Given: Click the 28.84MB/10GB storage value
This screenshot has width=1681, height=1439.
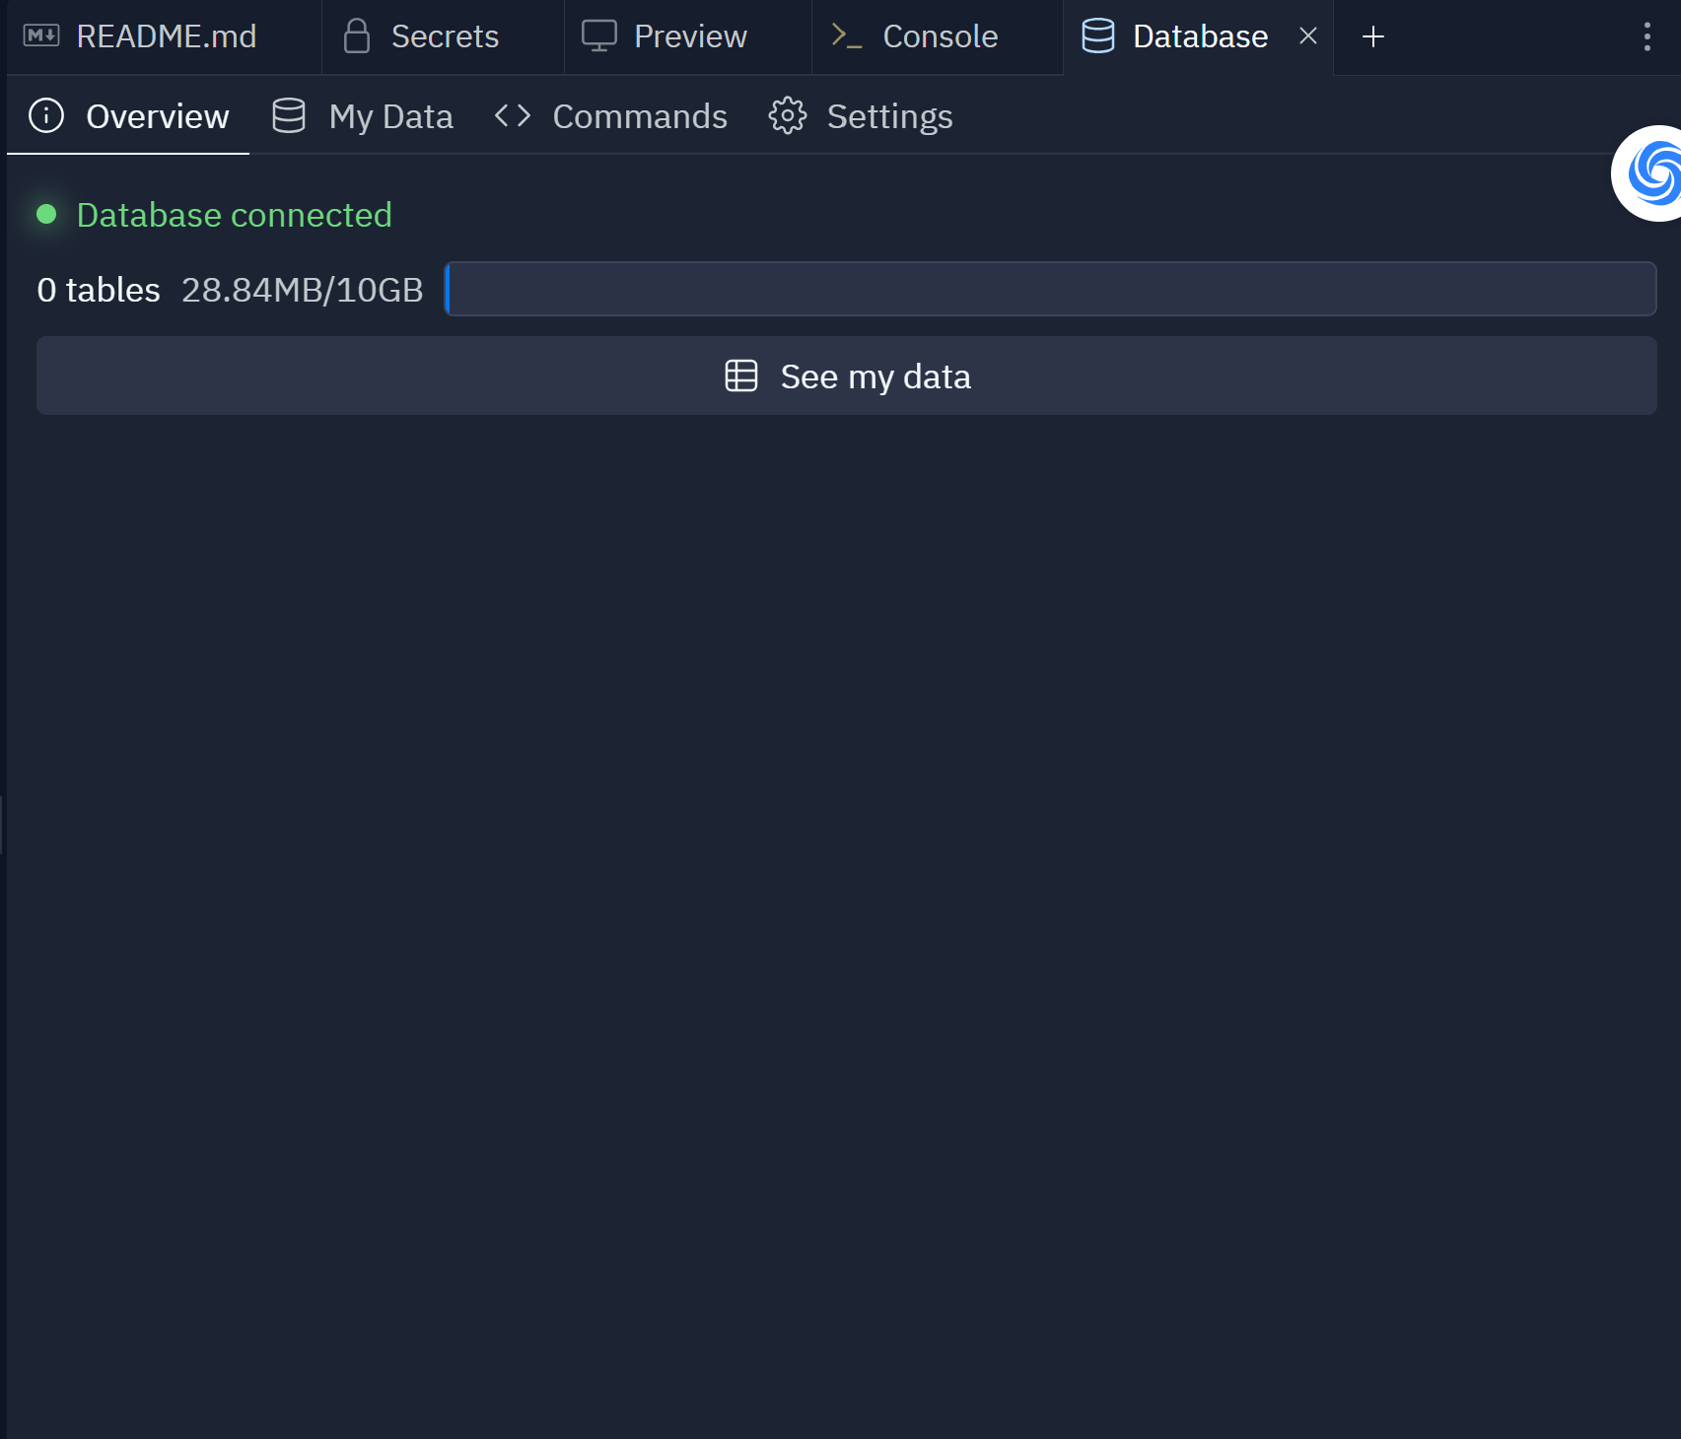Looking at the screenshot, I should point(303,290).
